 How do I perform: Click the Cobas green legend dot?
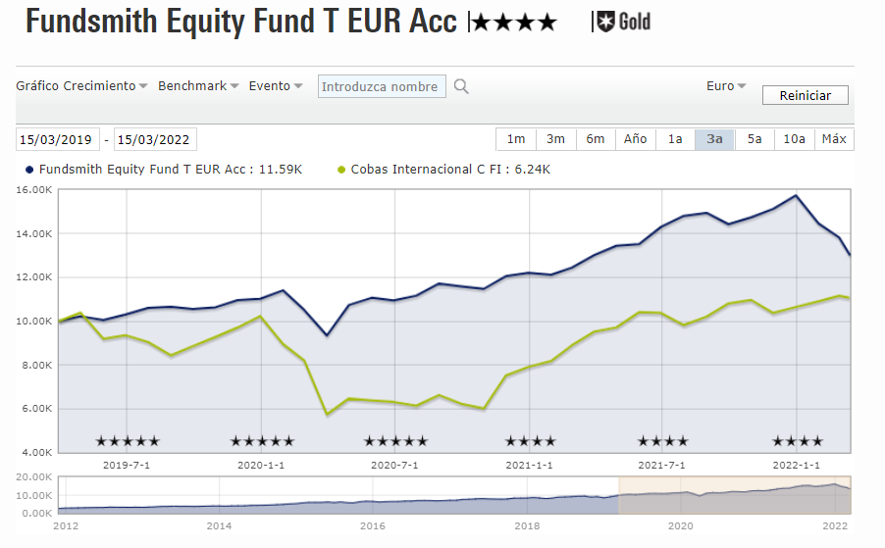pos(340,170)
